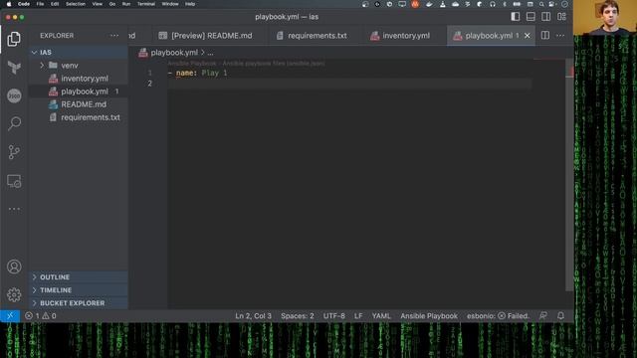
Task: Expand the BUCKET EXPLORER section
Action: point(78,303)
